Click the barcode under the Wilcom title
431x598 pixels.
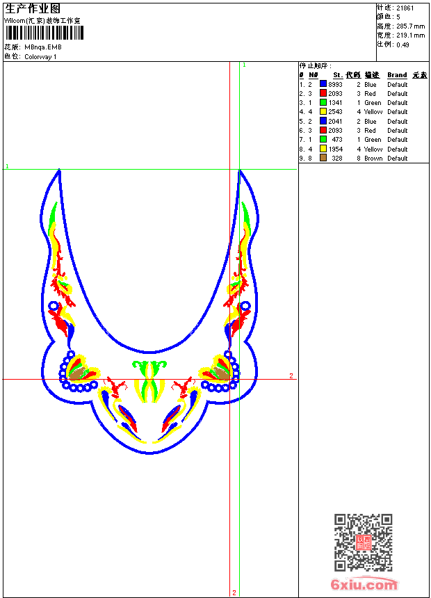coord(44,33)
